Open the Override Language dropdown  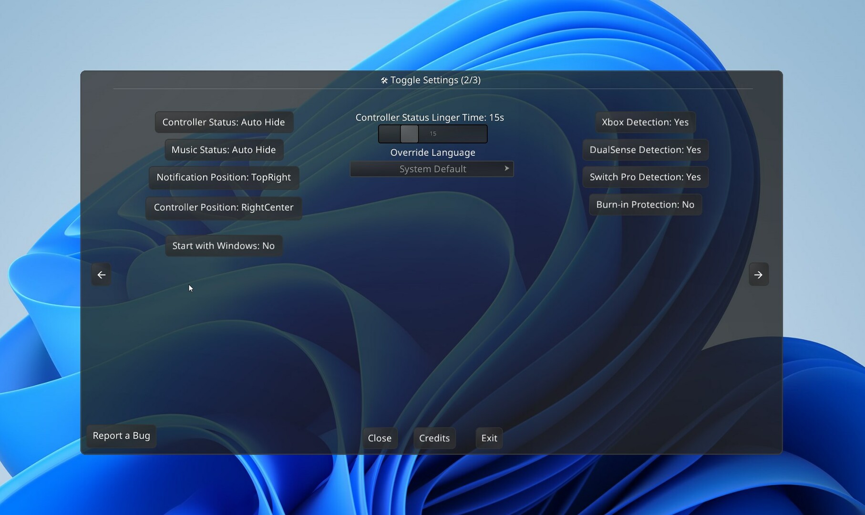click(432, 168)
